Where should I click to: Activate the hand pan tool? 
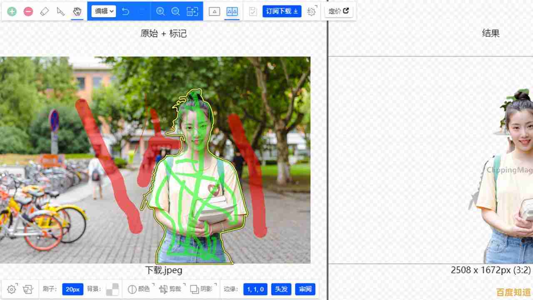coord(77,12)
